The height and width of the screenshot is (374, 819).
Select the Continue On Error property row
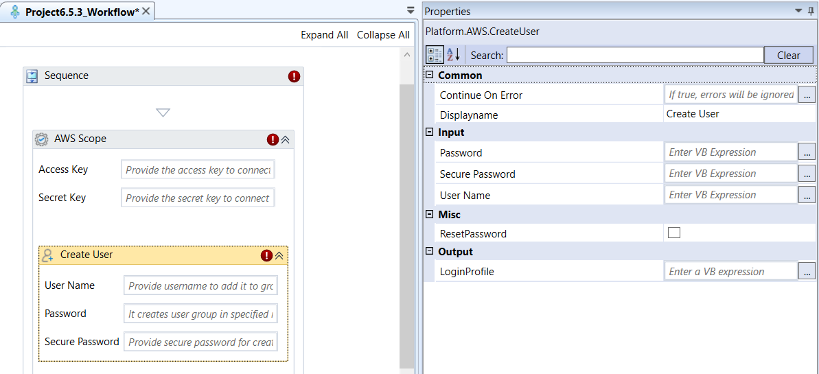pyautogui.click(x=625, y=95)
